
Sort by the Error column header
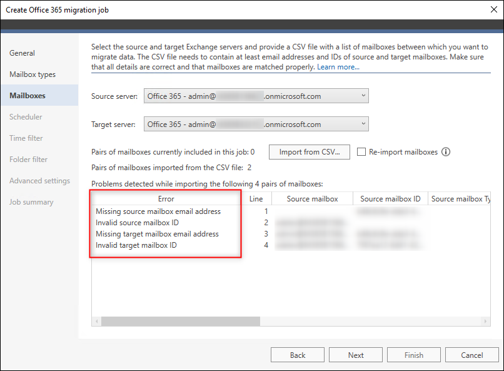pyautogui.click(x=166, y=199)
